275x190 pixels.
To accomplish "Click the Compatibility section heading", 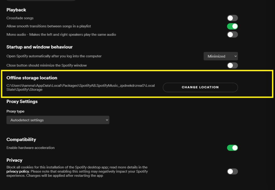I will 21,139.
